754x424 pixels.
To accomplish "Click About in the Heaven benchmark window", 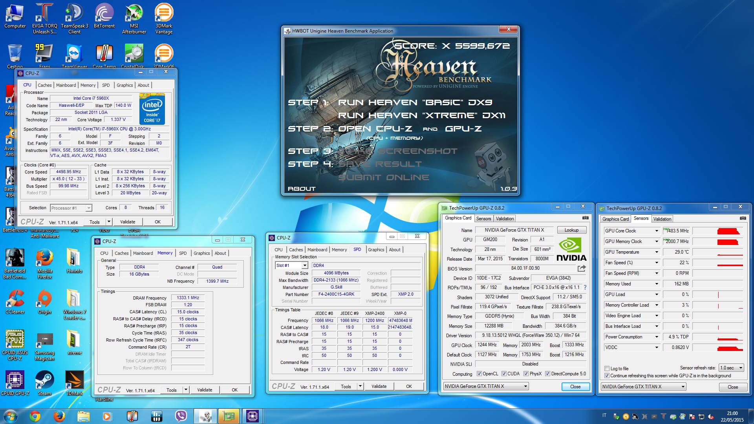I will click(x=302, y=189).
